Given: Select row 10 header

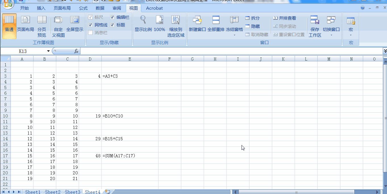Looking at the screenshot, I should tap(5, 116).
